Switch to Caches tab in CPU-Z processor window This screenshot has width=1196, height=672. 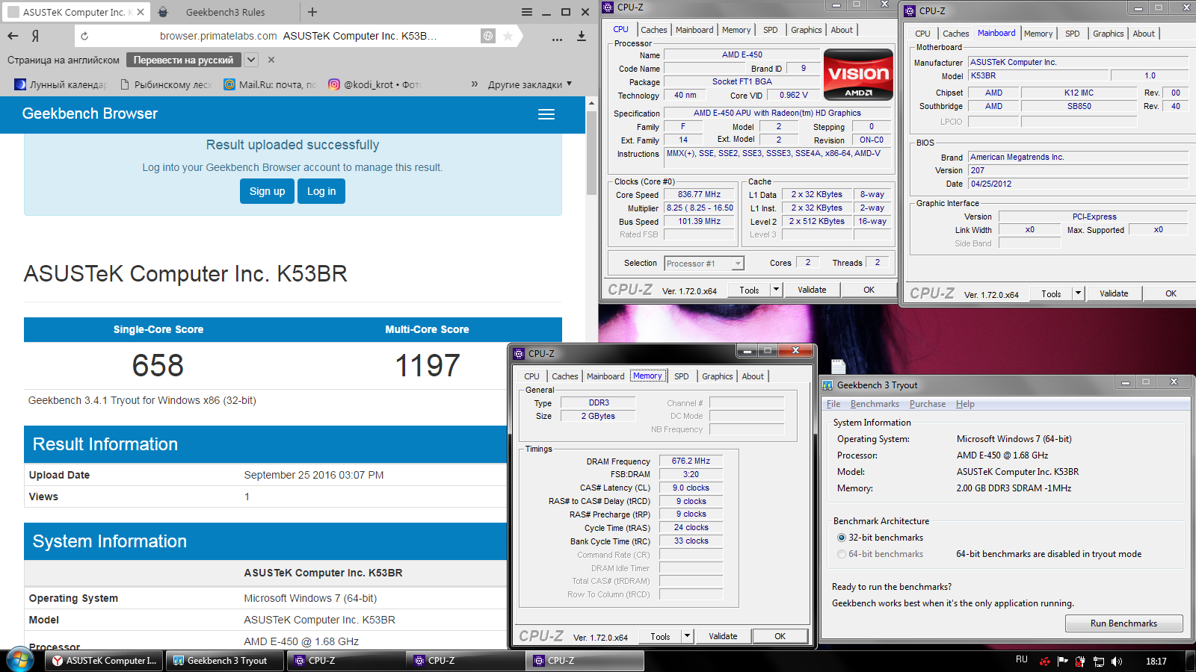[653, 30]
